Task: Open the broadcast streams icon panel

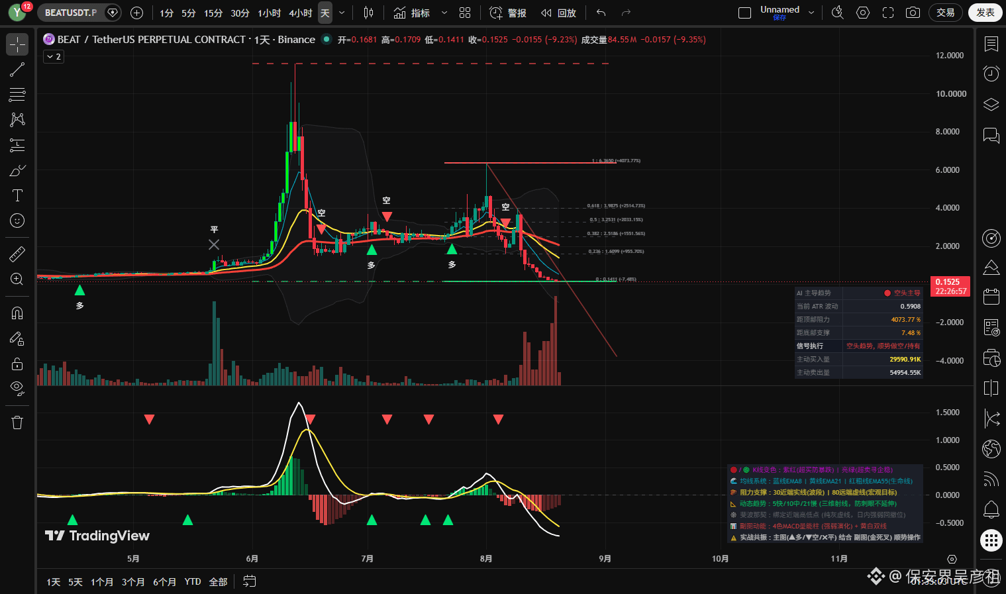Action: [x=991, y=479]
